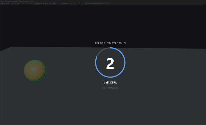
Task: Toggle the Field Chart display
Action: click(x=27, y=4)
